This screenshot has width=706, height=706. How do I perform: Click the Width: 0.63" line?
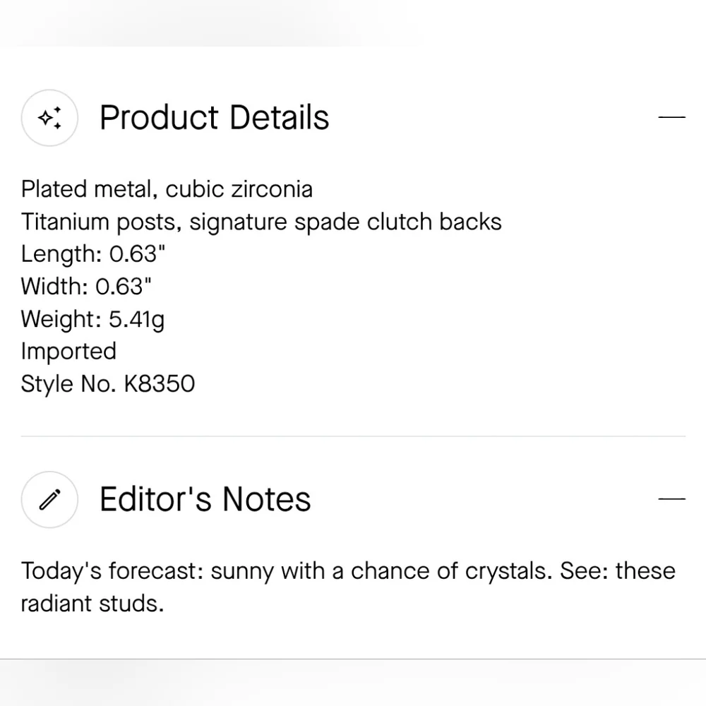coord(86,287)
